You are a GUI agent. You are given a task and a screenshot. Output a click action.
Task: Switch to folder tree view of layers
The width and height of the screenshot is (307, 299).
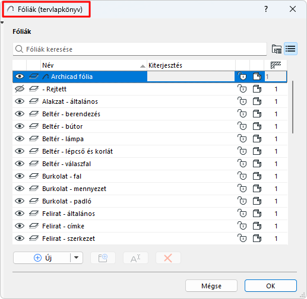click(x=277, y=49)
